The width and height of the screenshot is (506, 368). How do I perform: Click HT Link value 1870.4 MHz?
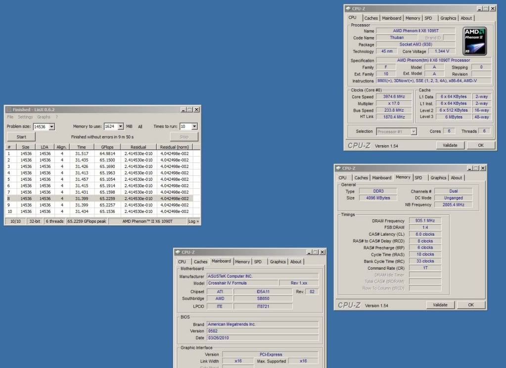(394, 117)
